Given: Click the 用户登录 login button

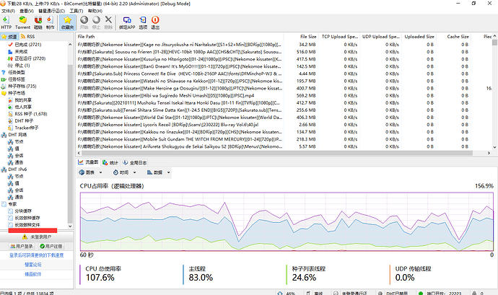Looking at the screenshot, I should [x=22, y=246].
